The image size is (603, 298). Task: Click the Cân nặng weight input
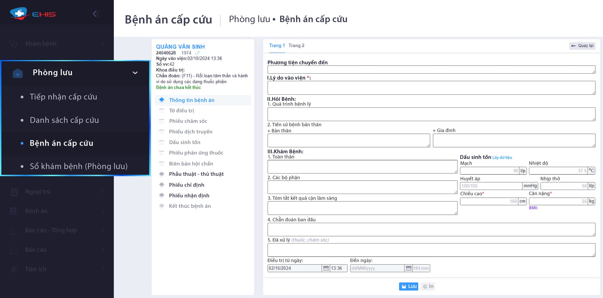[x=558, y=201]
